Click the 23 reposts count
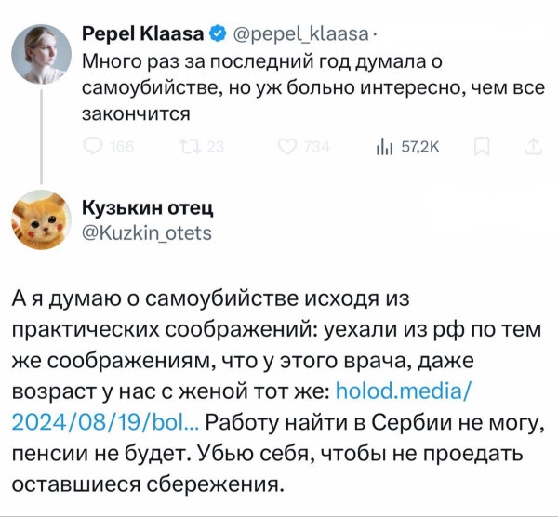The height and width of the screenshot is (517, 558). tap(215, 146)
